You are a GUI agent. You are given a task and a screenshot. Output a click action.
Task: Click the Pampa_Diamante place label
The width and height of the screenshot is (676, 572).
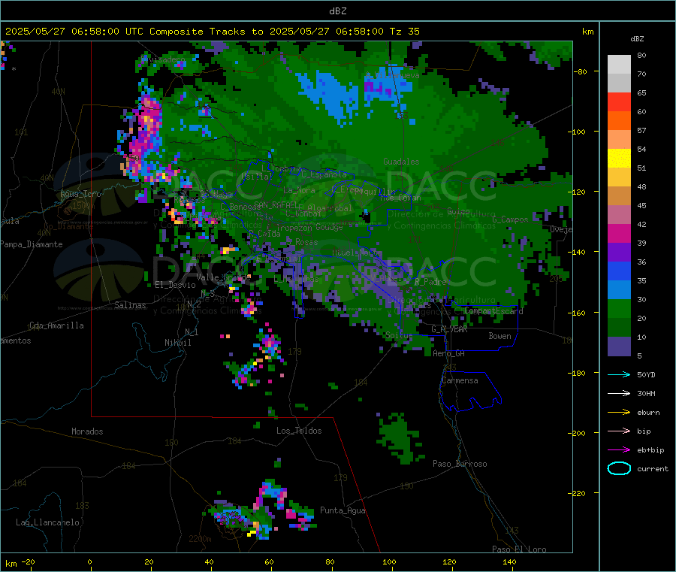(x=32, y=244)
